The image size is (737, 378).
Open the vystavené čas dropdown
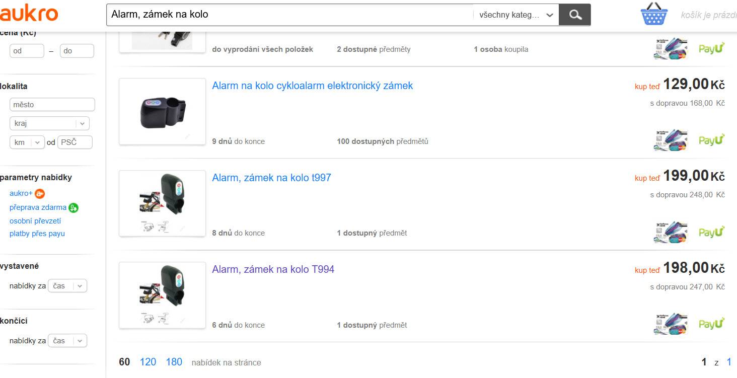(67, 286)
